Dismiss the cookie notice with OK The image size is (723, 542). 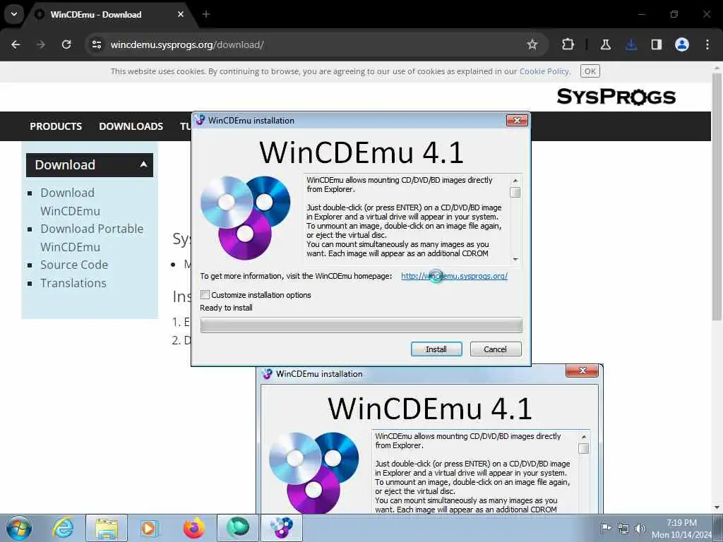point(590,71)
